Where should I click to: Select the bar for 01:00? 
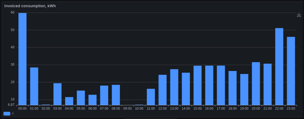pyautogui.click(x=34, y=86)
